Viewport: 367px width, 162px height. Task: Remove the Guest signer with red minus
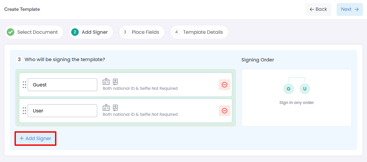click(225, 85)
